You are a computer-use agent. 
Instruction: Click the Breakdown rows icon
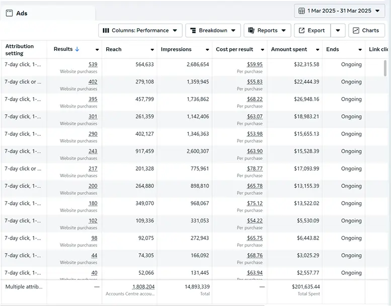(192, 30)
